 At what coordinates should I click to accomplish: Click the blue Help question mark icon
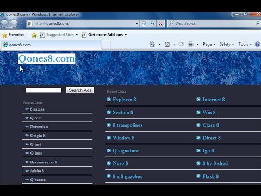(x=258, y=44)
